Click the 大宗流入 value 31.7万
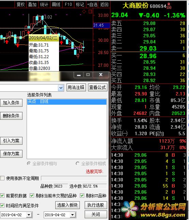 [167, 147]
